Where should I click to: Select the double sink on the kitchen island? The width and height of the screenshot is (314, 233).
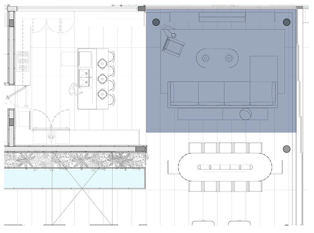coord(84,77)
